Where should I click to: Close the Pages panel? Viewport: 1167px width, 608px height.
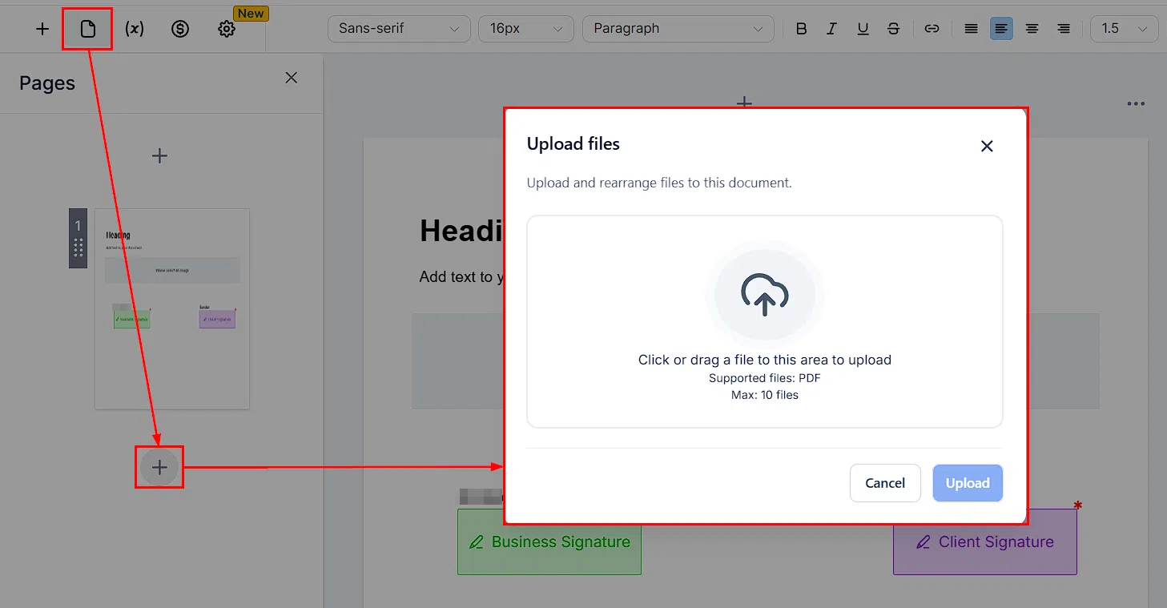tap(292, 78)
